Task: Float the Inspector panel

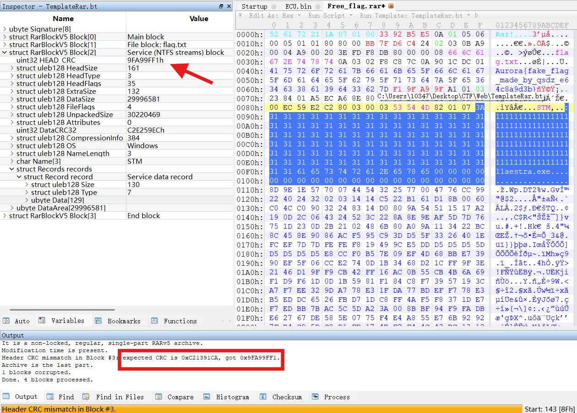Action: pyautogui.click(x=221, y=6)
